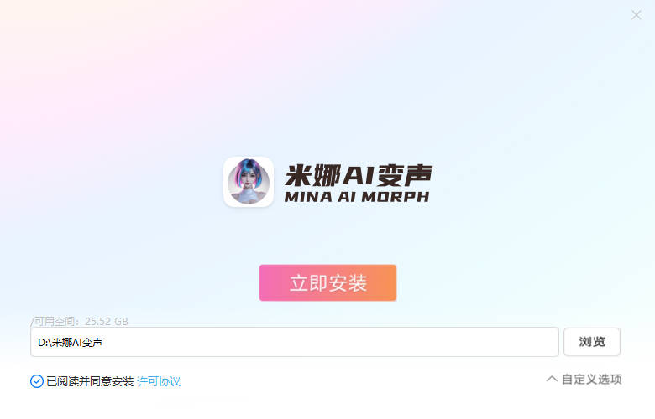
Task: Start installation with the 立即安装 button
Action: click(327, 282)
